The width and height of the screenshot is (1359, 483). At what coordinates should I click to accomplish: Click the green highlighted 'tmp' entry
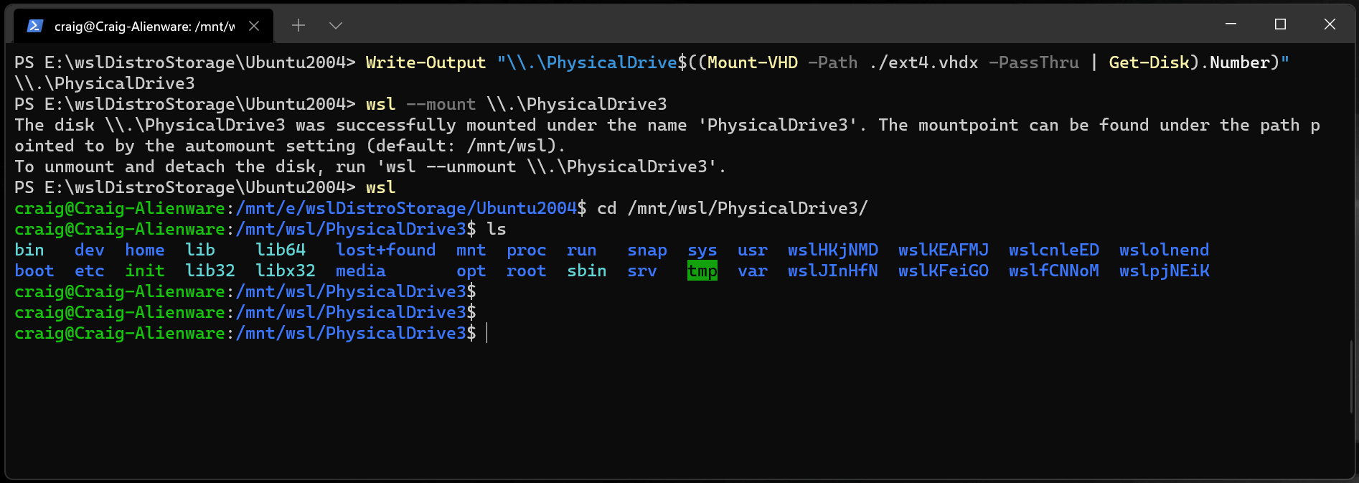point(702,271)
